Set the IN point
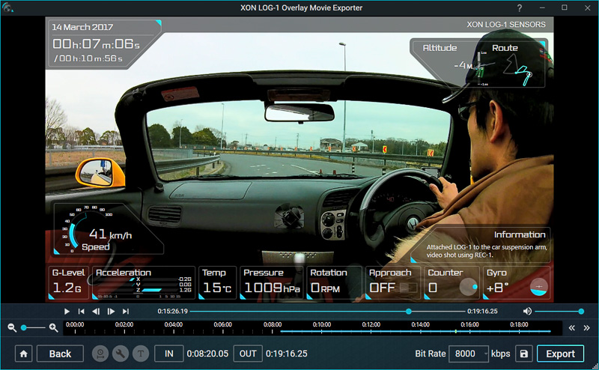Image resolution: width=599 pixels, height=370 pixels. (169, 354)
